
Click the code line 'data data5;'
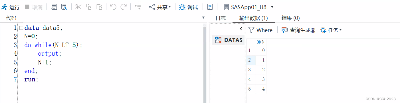point(43,28)
